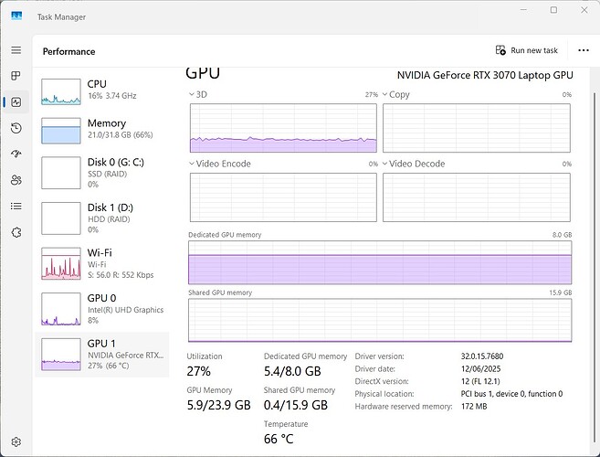Click the 66 °C temperature value
600x457 pixels.
[279, 439]
